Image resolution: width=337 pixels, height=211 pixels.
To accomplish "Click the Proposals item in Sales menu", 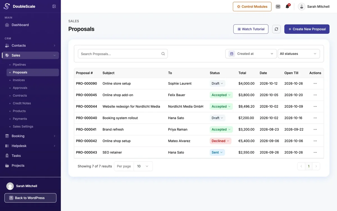I will (x=33, y=72).
